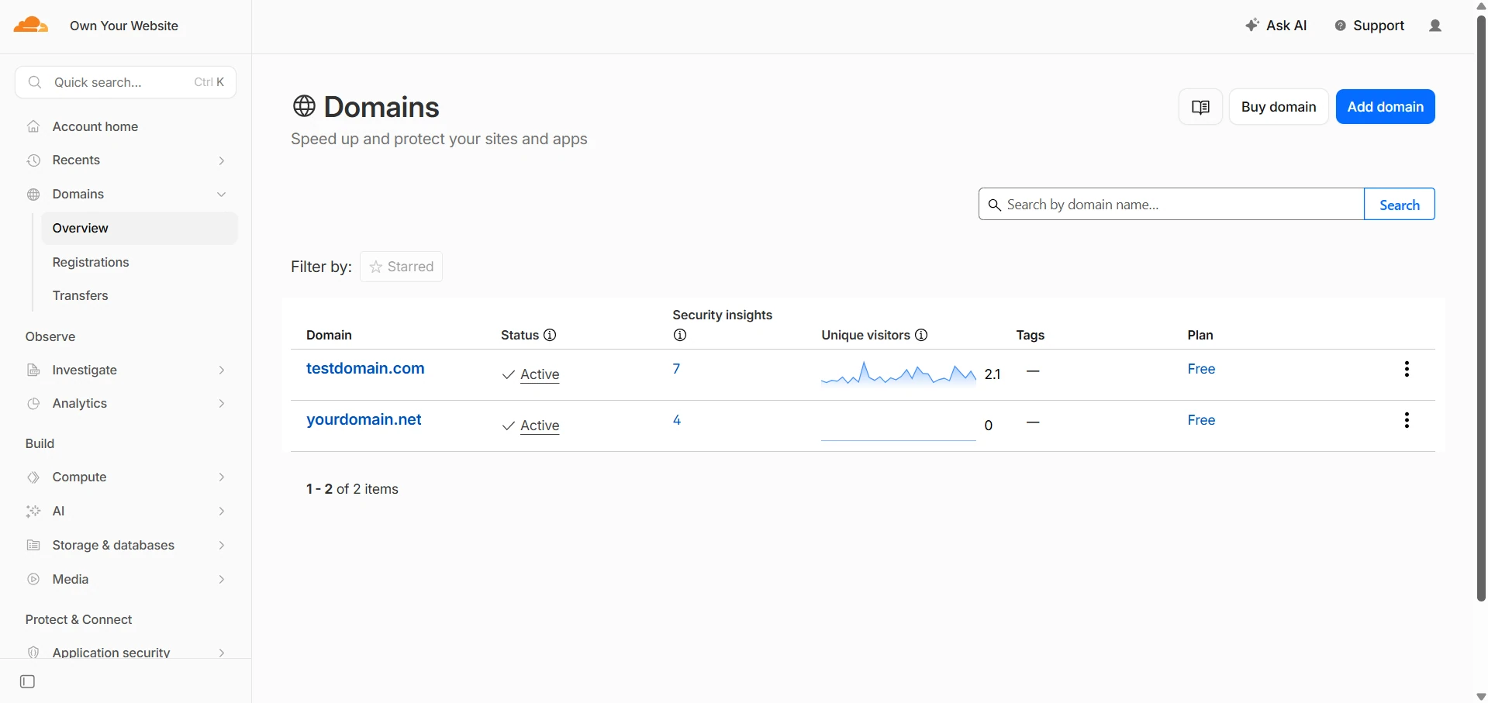Collapse the Domains section chevron

click(222, 195)
